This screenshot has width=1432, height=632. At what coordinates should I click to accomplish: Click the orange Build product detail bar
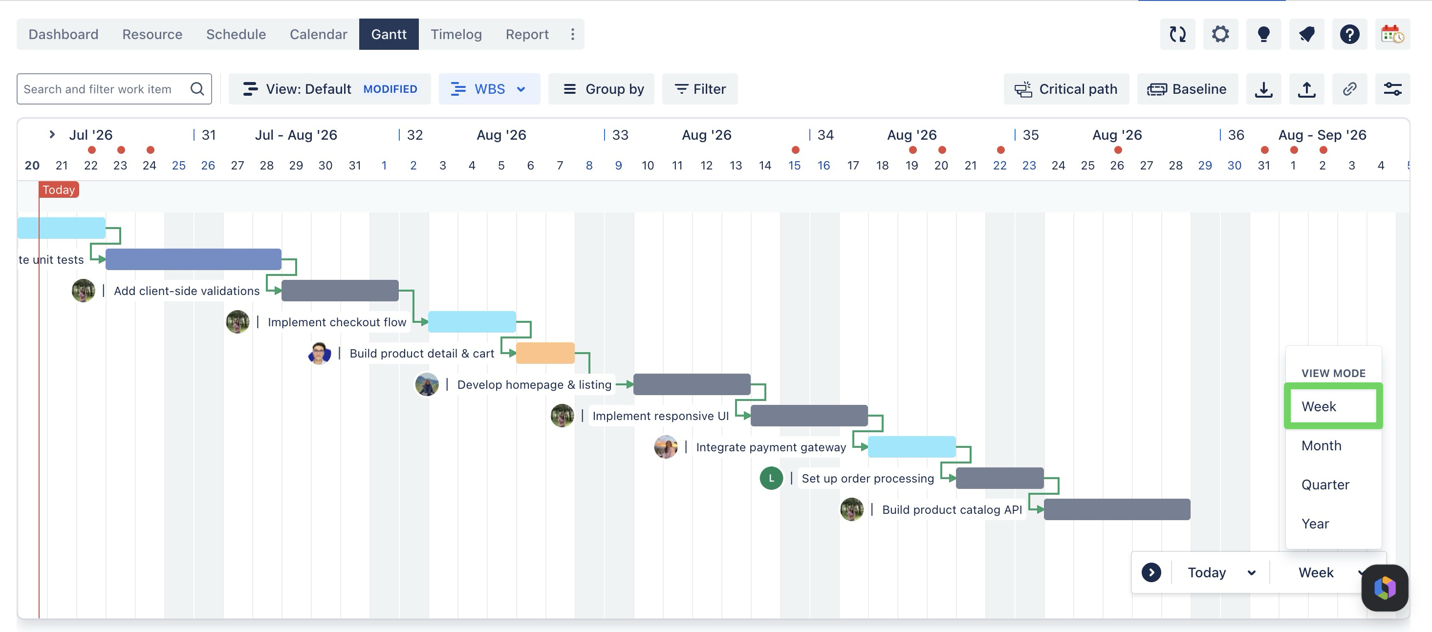(545, 353)
